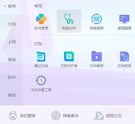Click the 文件解密 text label
Screen dimensions: 135x124
[x=97, y=66]
